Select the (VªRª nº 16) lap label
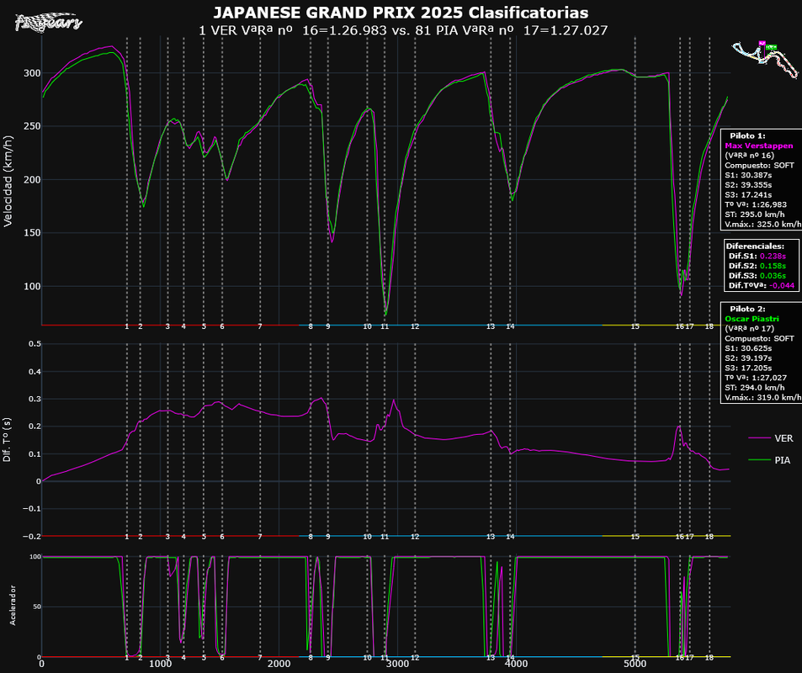This screenshot has height=673, width=802. (x=749, y=156)
